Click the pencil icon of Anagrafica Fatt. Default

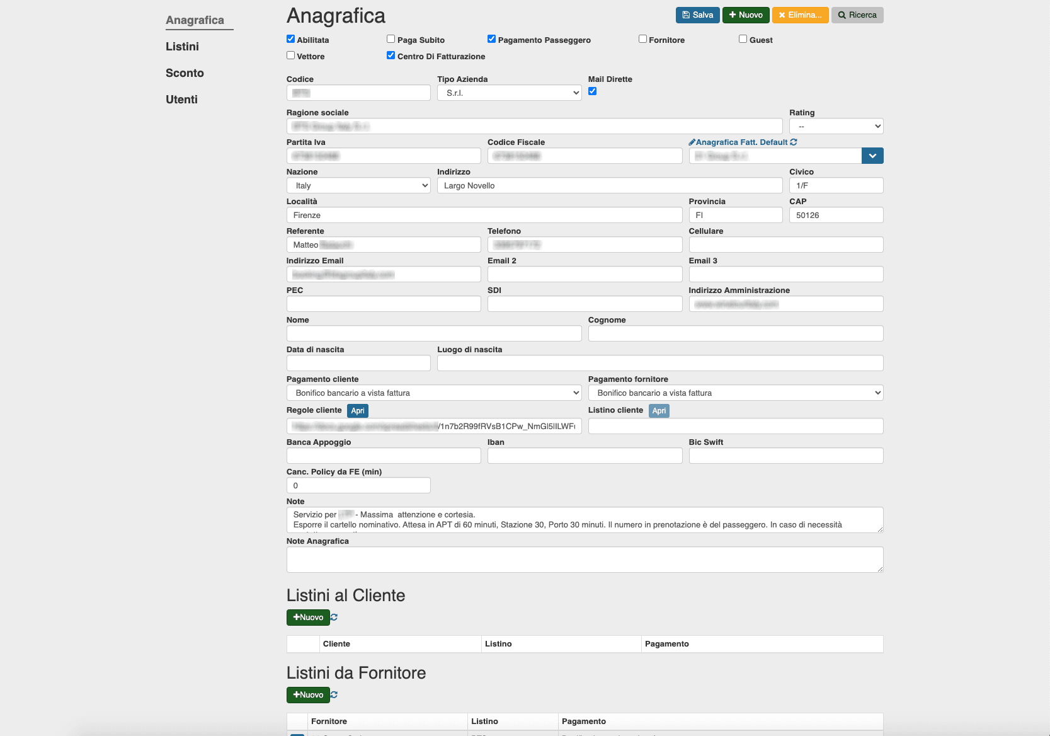tap(692, 142)
